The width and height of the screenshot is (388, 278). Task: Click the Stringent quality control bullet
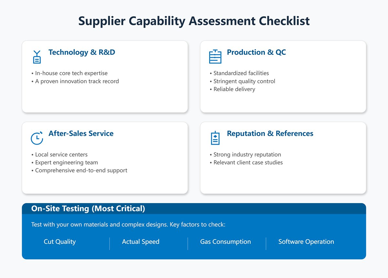point(244,81)
